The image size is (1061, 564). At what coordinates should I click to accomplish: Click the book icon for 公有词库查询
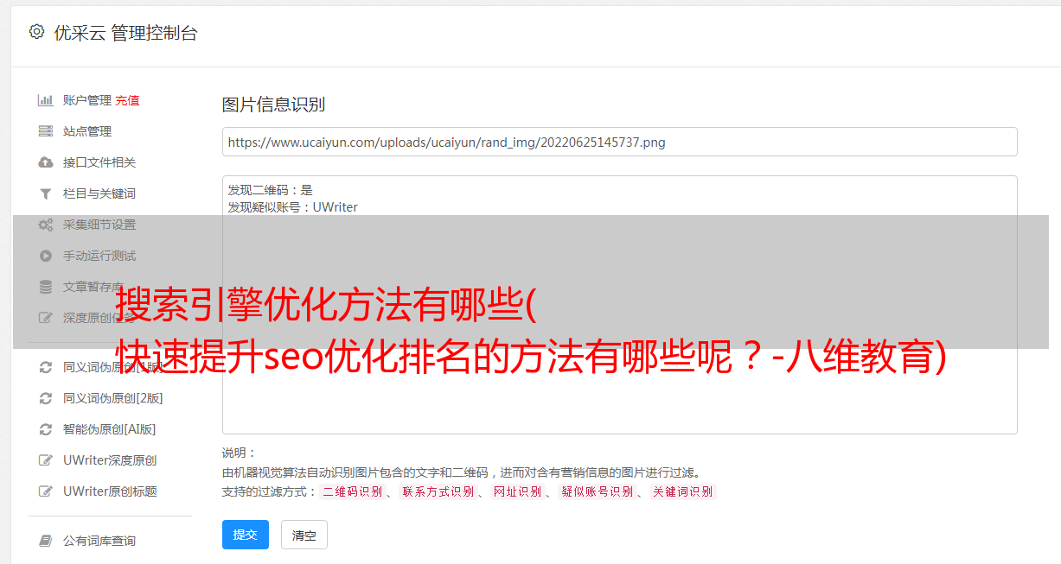pyautogui.click(x=46, y=541)
